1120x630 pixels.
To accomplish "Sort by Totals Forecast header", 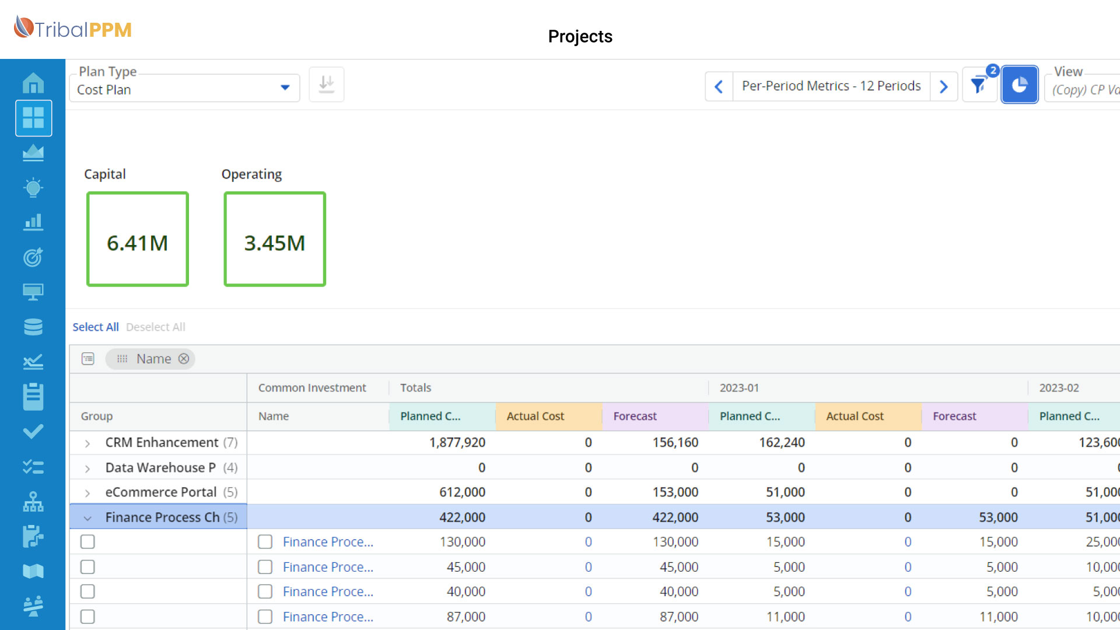I will click(655, 416).
